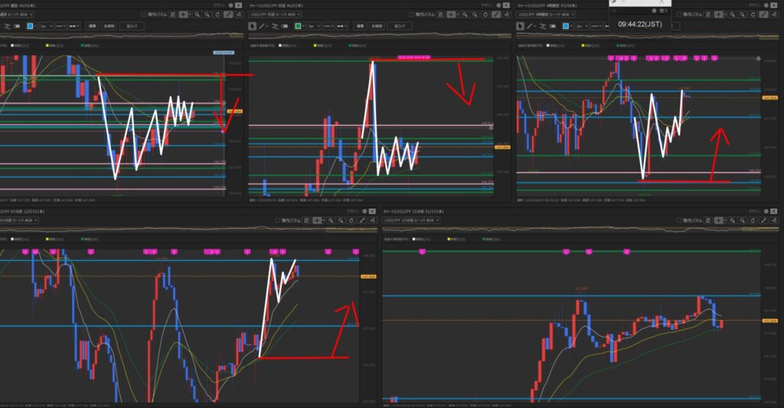Image resolution: width=784 pixels, height=408 pixels.
Task: Zoom in the daily chart
Action: [x=465, y=15]
